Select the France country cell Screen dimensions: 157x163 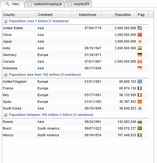click(x=19, y=88)
